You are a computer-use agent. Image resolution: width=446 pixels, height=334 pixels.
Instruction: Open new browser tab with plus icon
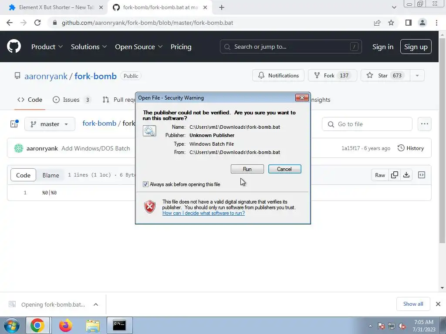pos(222,7)
